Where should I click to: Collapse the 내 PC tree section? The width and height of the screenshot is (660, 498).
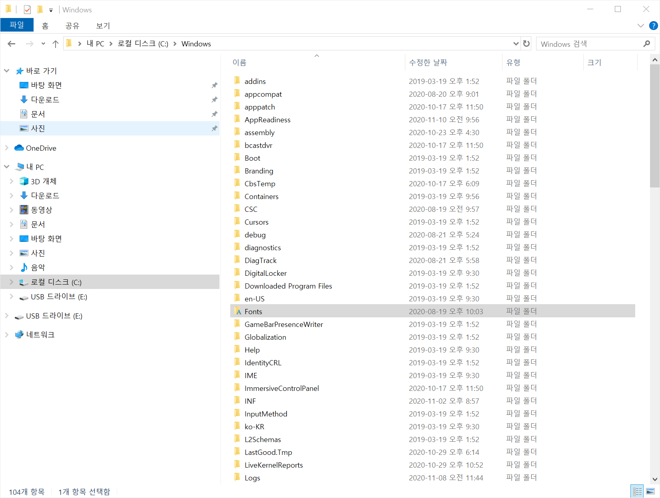click(6, 167)
